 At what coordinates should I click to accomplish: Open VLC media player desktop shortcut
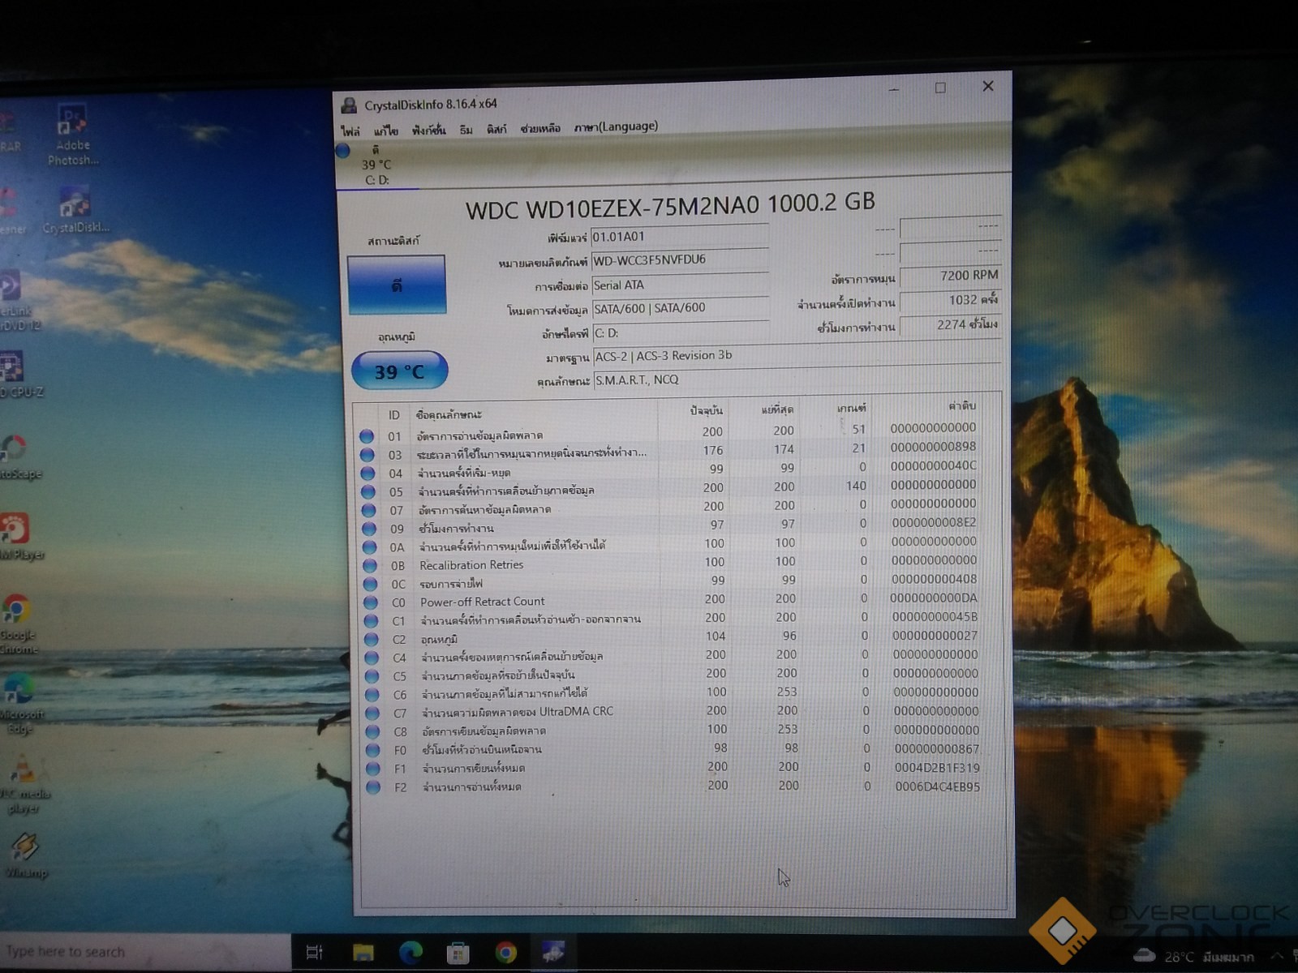26,783
